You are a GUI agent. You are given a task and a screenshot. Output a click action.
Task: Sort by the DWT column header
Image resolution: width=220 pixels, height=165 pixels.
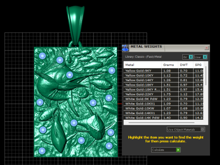click(x=186, y=65)
